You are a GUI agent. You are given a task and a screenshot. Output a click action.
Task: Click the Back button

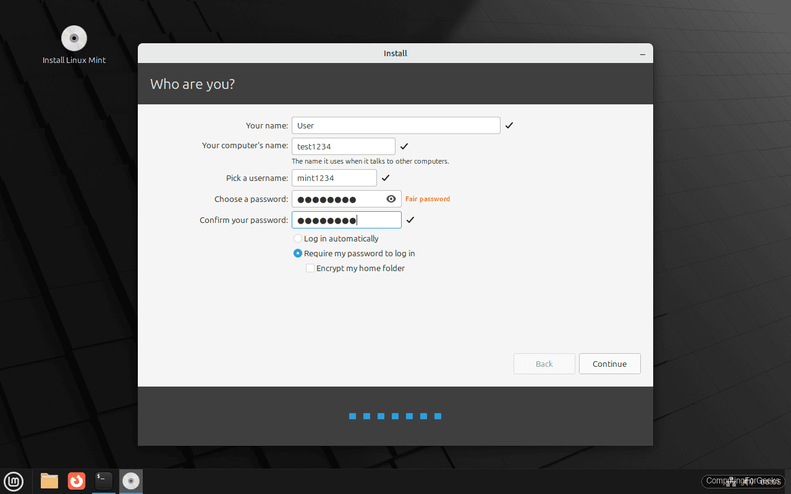click(544, 364)
